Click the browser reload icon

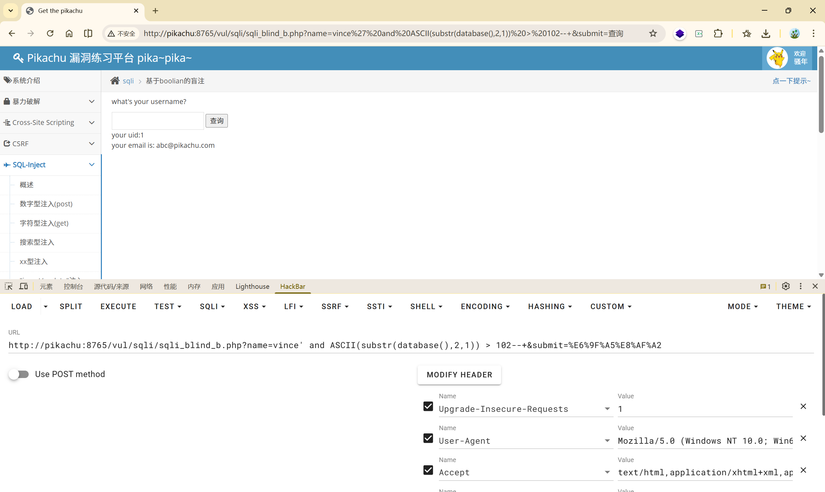50,33
